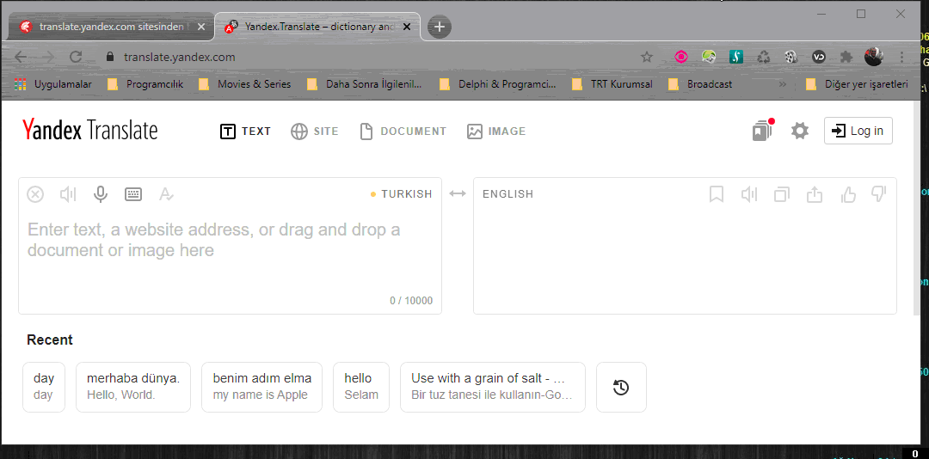The width and height of the screenshot is (929, 459).
Task: Open the collections icon with red dot
Action: (763, 131)
